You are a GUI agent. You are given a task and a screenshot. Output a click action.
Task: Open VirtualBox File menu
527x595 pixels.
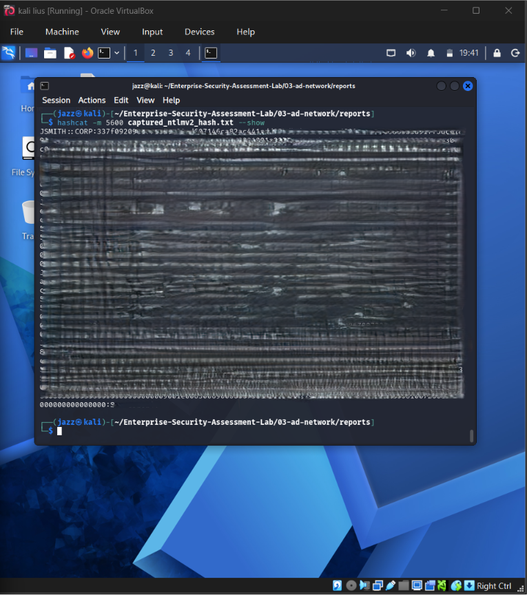click(17, 32)
